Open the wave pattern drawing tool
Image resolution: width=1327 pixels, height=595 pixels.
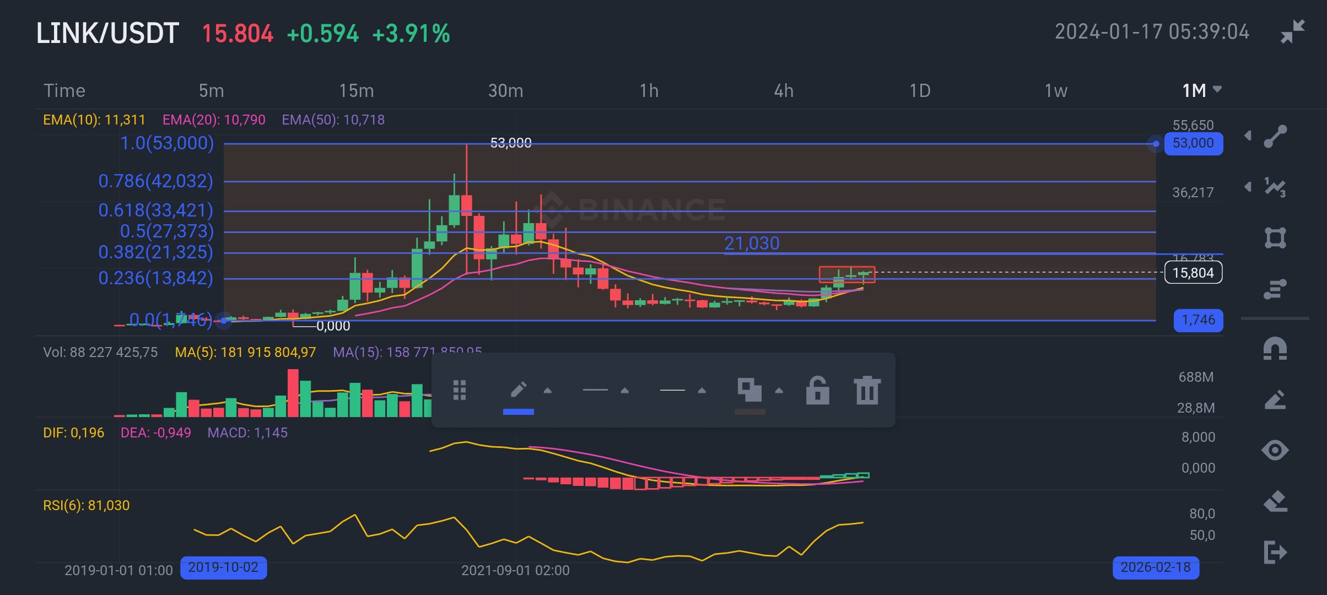(1275, 187)
